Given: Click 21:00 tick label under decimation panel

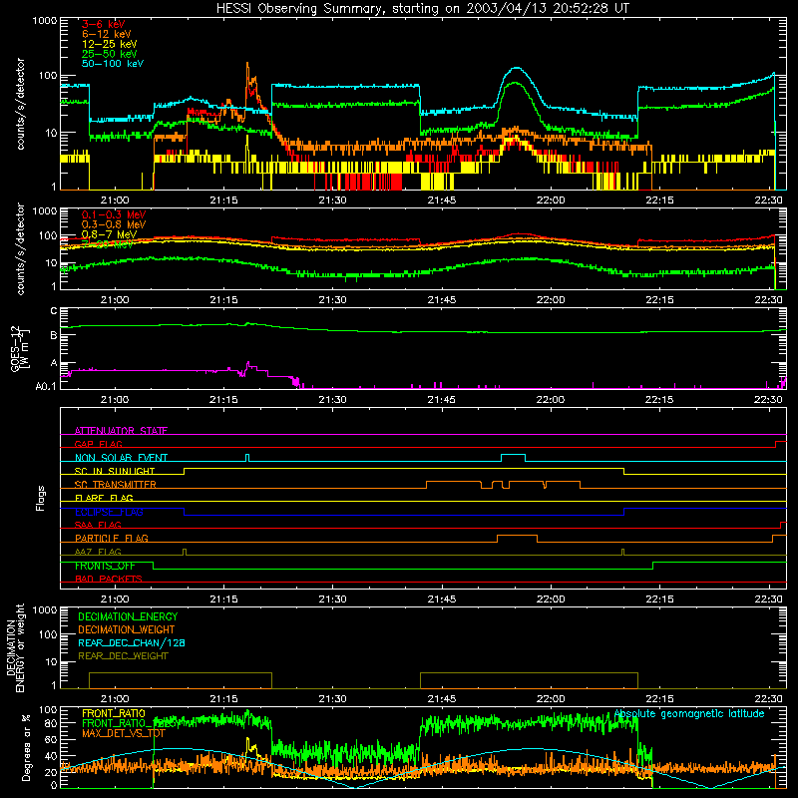Looking at the screenshot, I should (115, 699).
